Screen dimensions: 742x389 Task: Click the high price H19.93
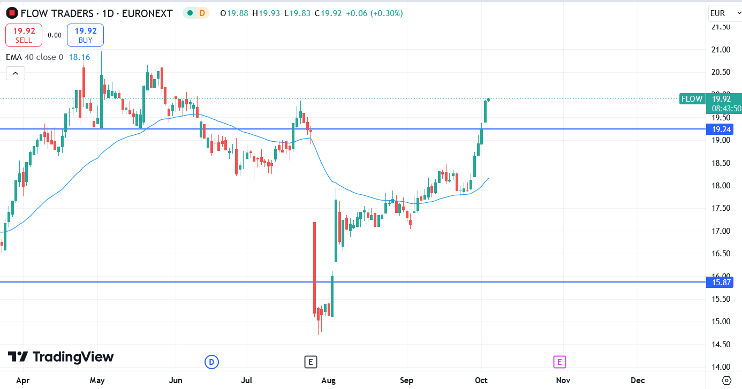pos(267,13)
